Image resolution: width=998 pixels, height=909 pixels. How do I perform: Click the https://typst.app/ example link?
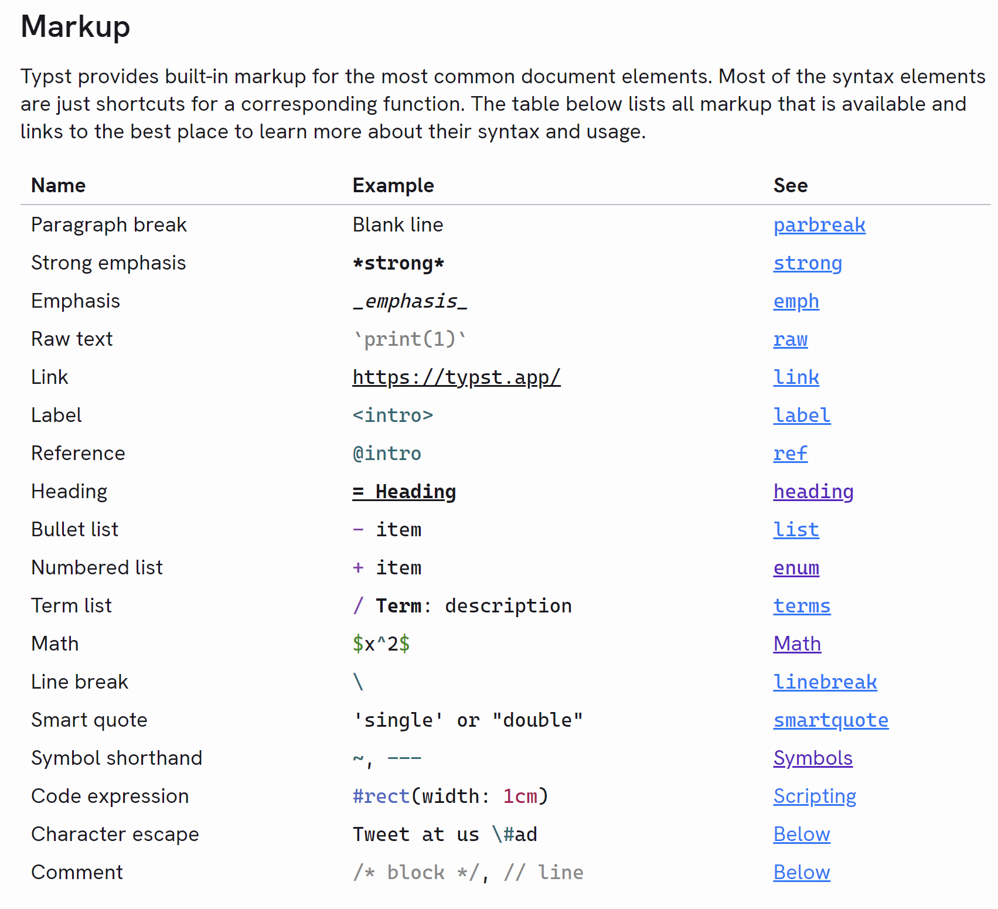tap(456, 378)
